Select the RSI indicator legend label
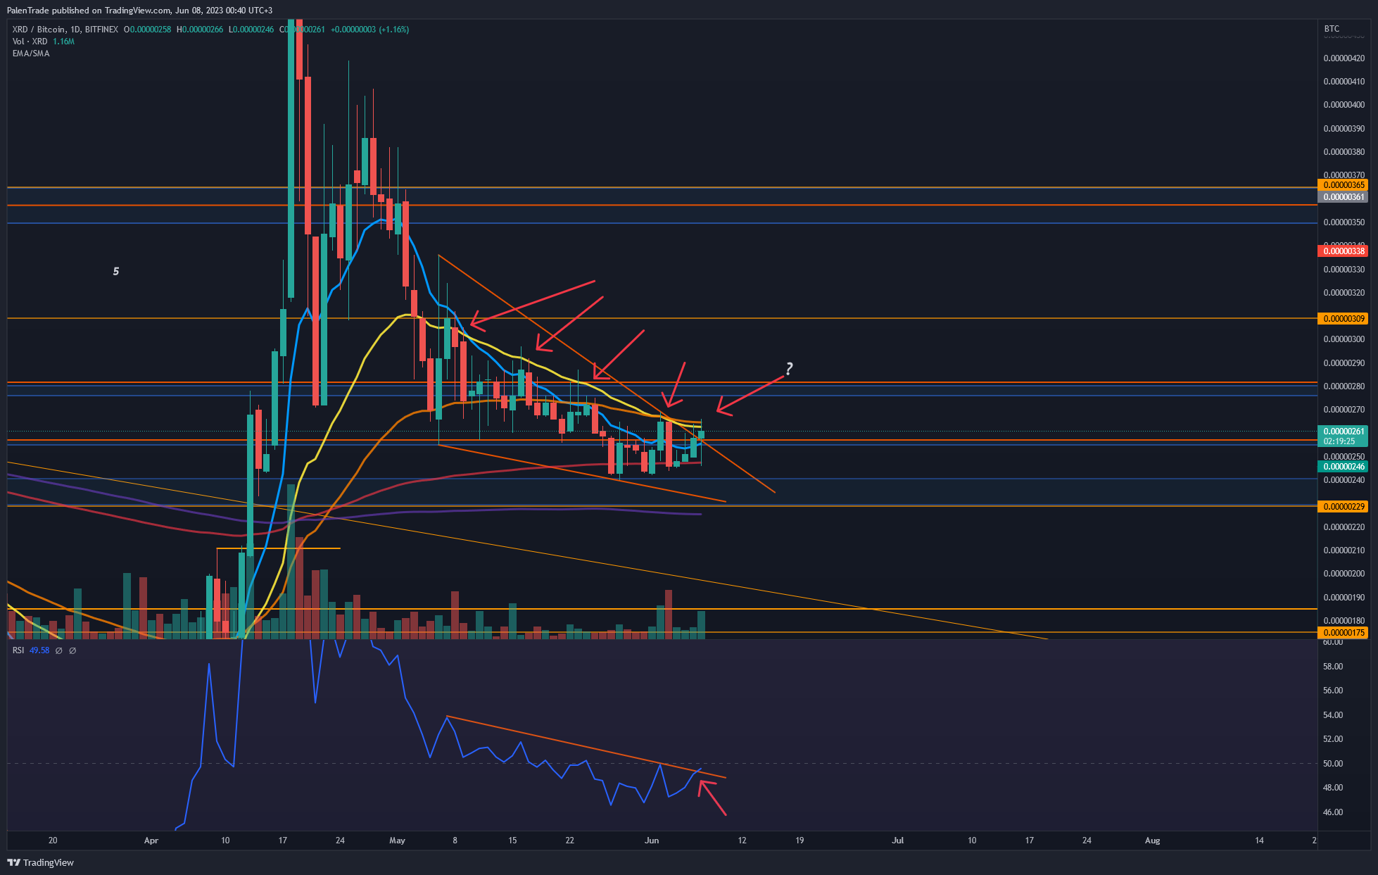 [x=18, y=650]
